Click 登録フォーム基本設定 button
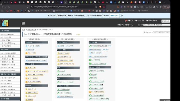 (x=96, y=71)
